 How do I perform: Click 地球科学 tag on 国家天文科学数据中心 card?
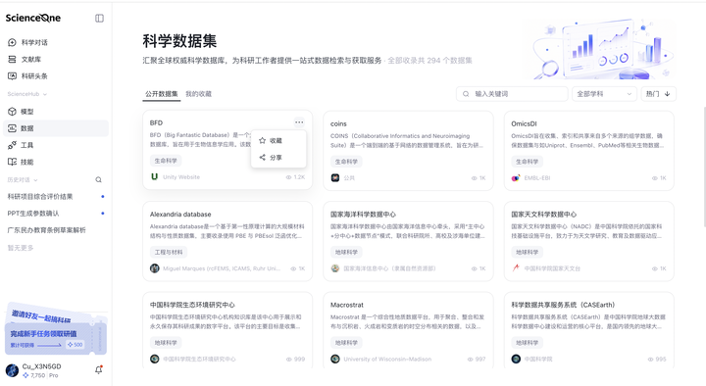[527, 252]
